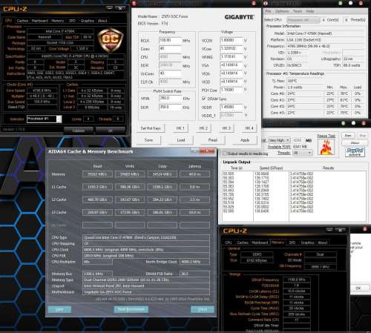Click Load in Gigabyte tweak utility
The image size is (371, 333).
pyautogui.click(x=181, y=140)
